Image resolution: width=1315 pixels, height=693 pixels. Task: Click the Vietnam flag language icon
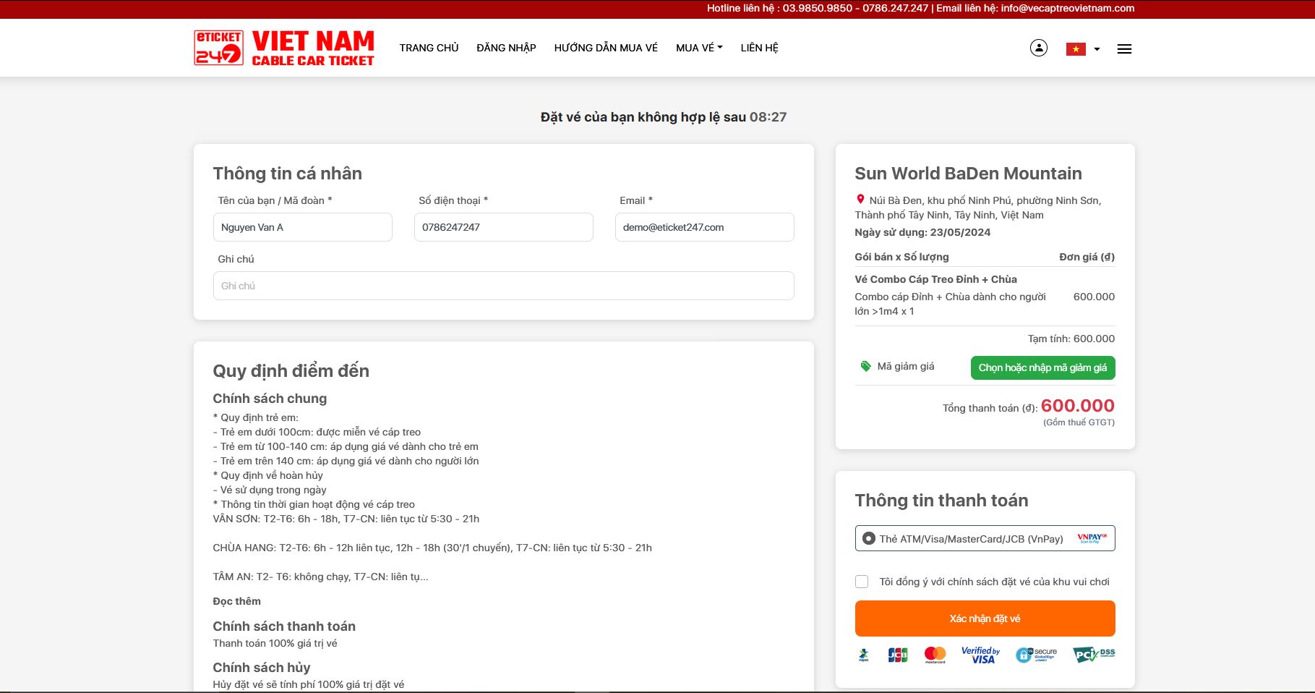click(1075, 49)
